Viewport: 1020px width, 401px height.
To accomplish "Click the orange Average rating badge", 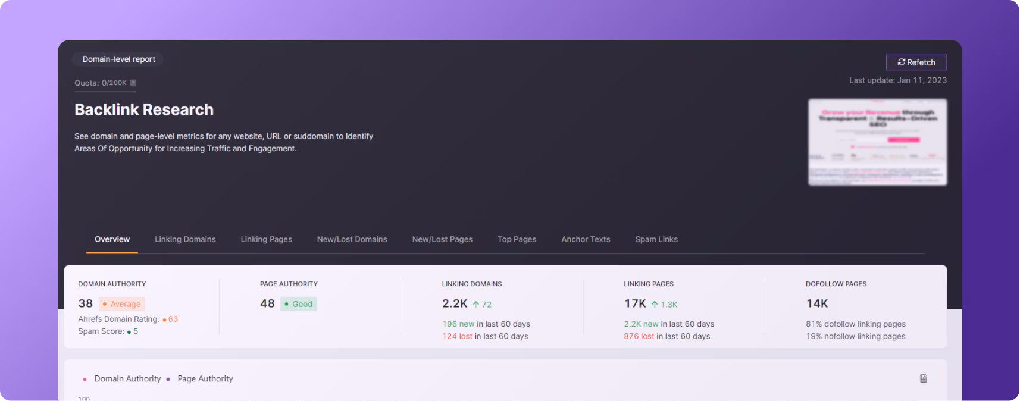I will [x=122, y=304].
